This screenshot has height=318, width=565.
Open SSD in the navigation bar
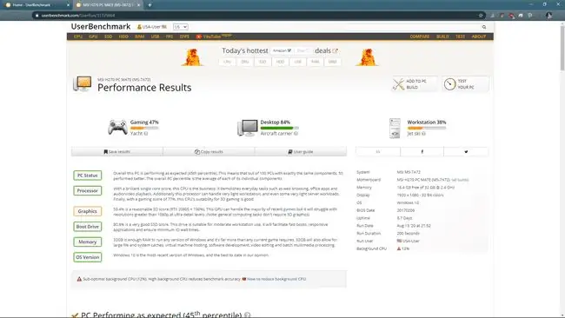108,36
